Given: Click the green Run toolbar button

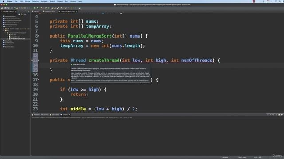Looking at the screenshot, I should click(x=35, y=8).
